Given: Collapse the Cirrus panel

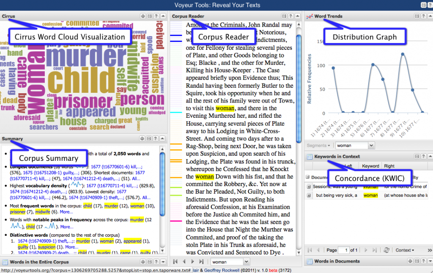Looking at the screenshot, I should click(163, 16).
